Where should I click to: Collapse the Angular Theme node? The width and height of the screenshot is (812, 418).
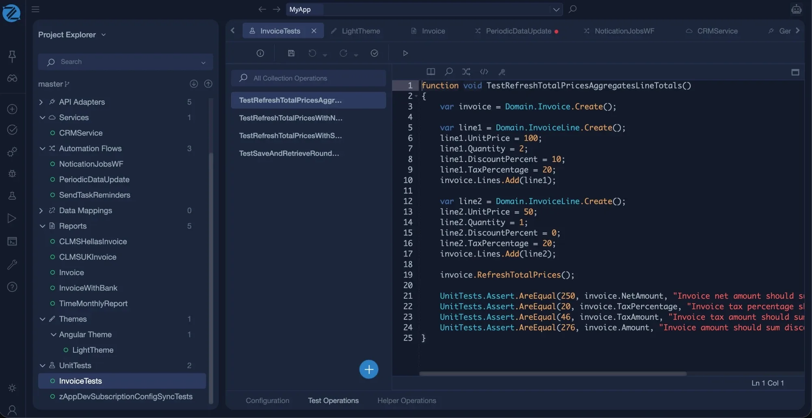tap(53, 334)
